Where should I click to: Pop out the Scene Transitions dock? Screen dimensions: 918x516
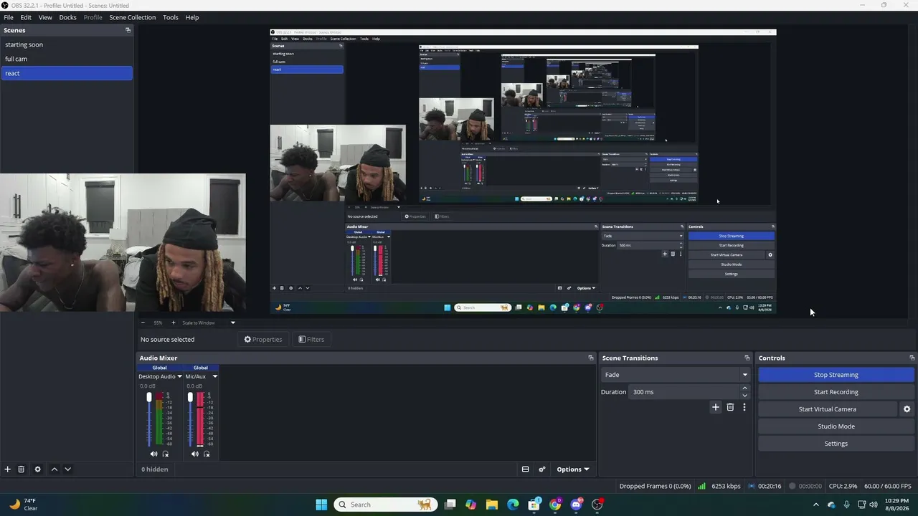click(x=747, y=358)
